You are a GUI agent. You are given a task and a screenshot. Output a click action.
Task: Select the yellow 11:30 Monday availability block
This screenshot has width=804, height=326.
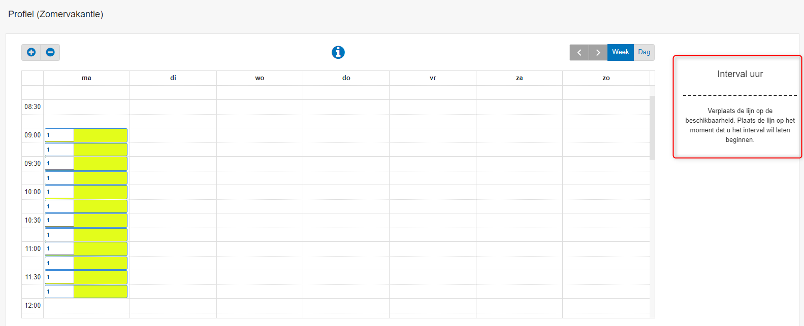[100, 277]
